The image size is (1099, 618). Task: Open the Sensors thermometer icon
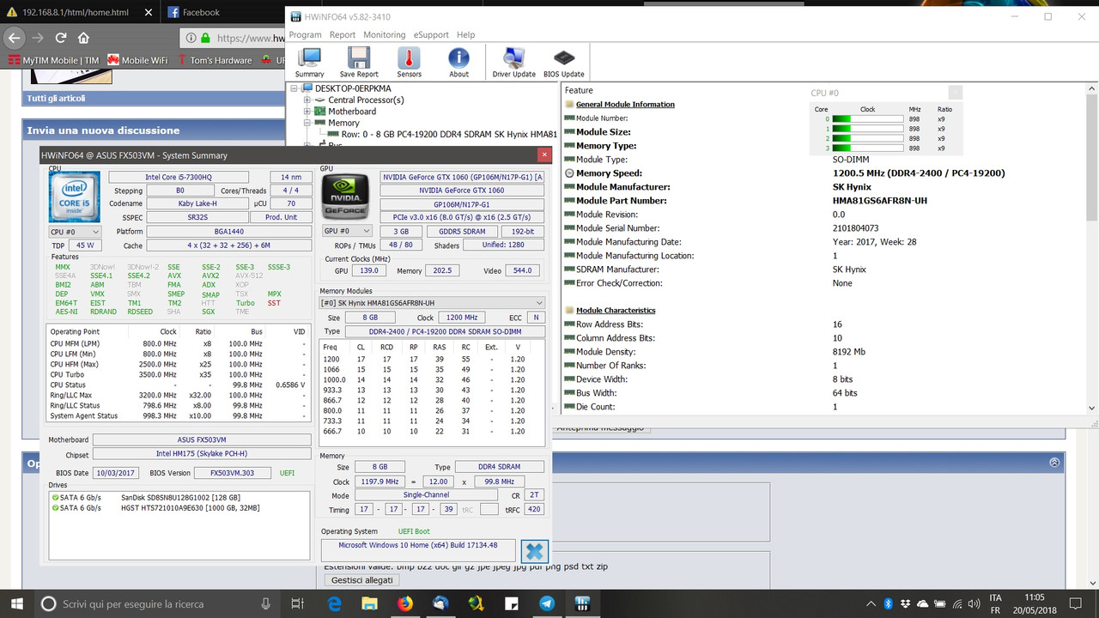[x=409, y=63]
